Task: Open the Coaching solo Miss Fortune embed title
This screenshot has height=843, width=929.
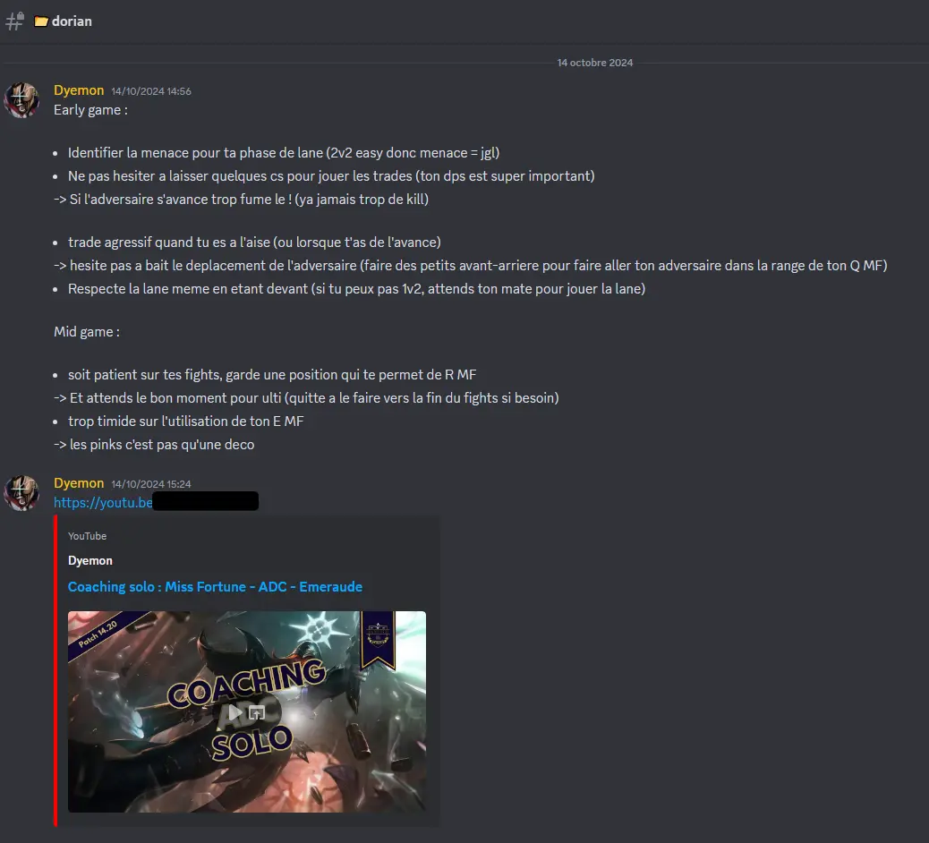Action: pyautogui.click(x=215, y=586)
